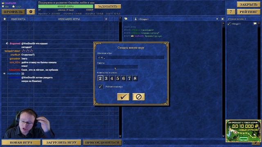
Task: Click the players-count column header icon
Action: pyautogui.click(x=106, y=19)
